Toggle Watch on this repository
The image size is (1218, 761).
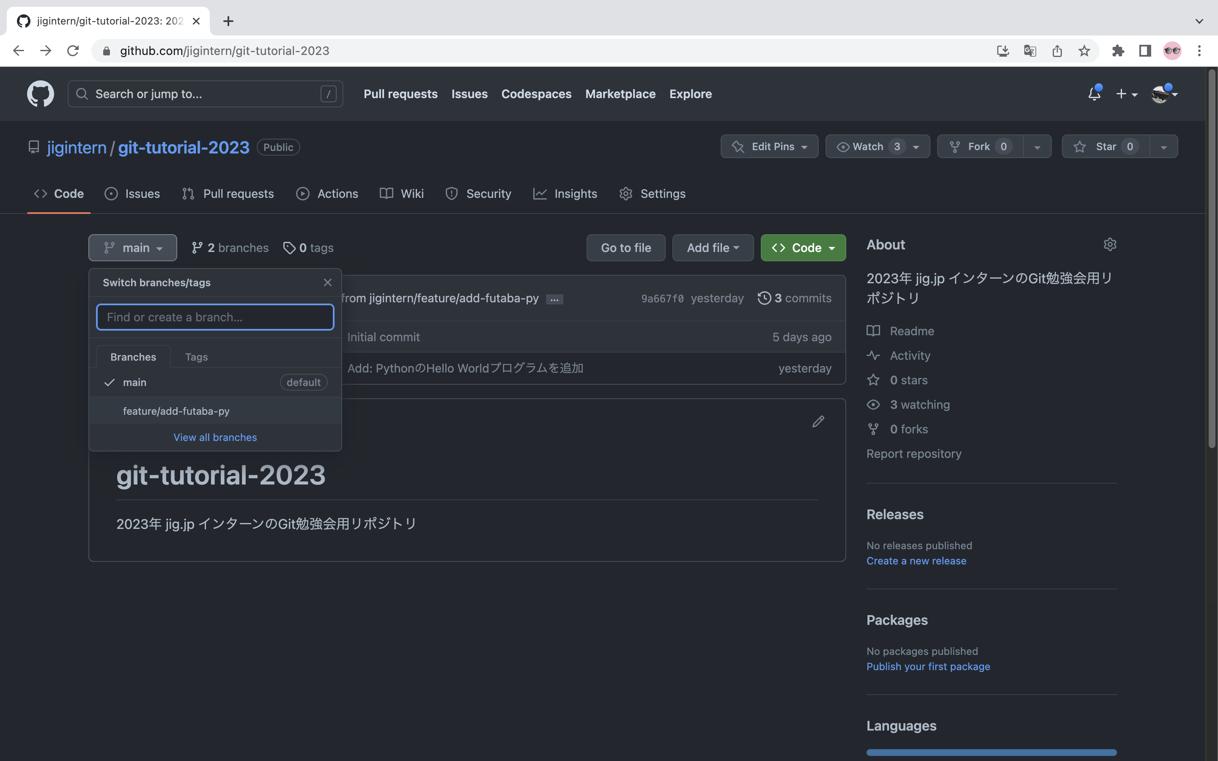coord(868,146)
